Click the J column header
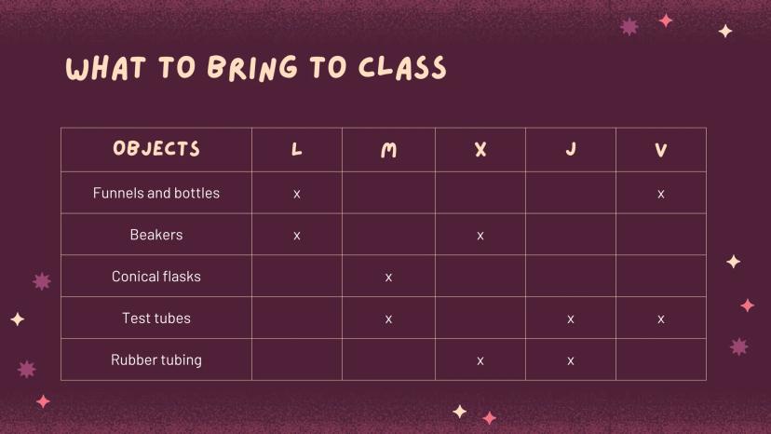The height and width of the screenshot is (434, 771). pos(571,149)
